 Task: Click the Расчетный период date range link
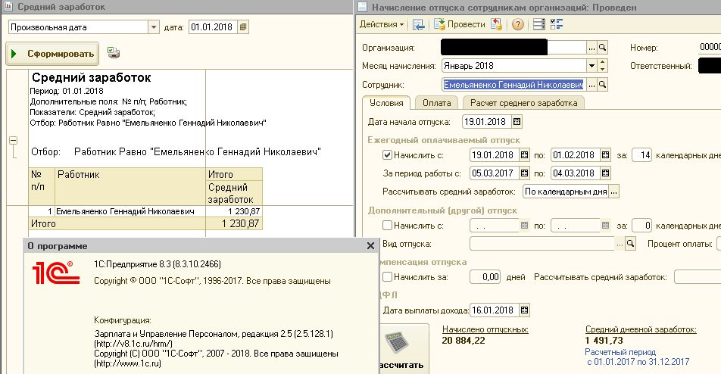coord(637,357)
